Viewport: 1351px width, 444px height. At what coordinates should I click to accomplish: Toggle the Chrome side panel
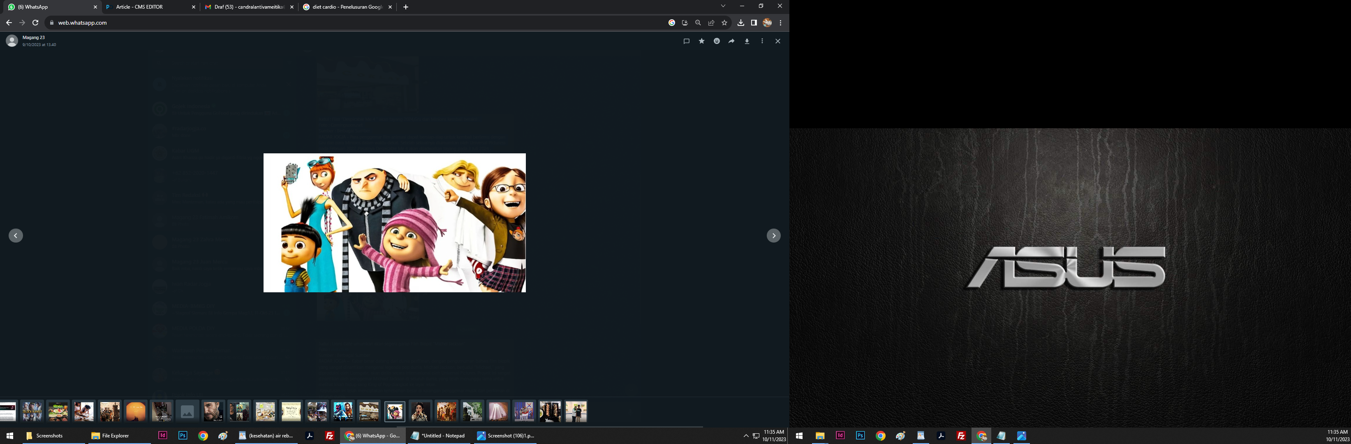pyautogui.click(x=754, y=23)
